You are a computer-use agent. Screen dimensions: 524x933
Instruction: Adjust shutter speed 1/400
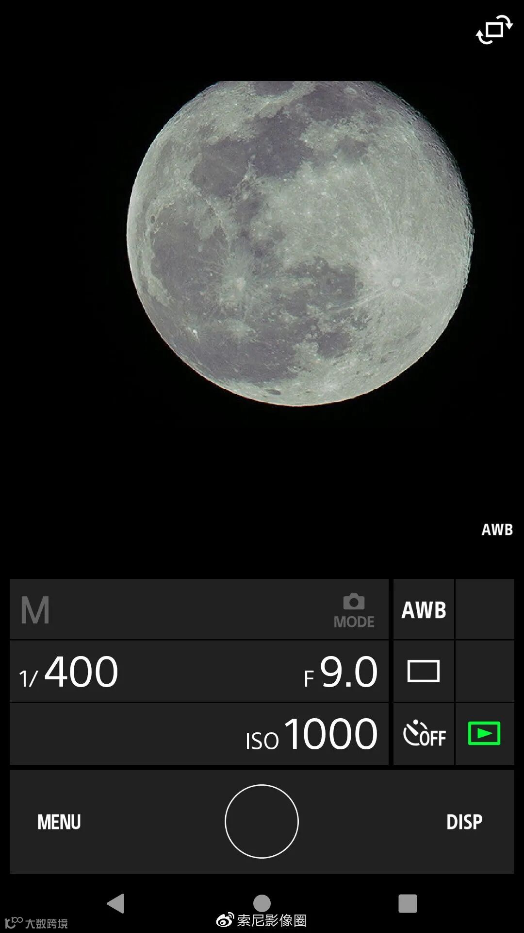tap(68, 672)
